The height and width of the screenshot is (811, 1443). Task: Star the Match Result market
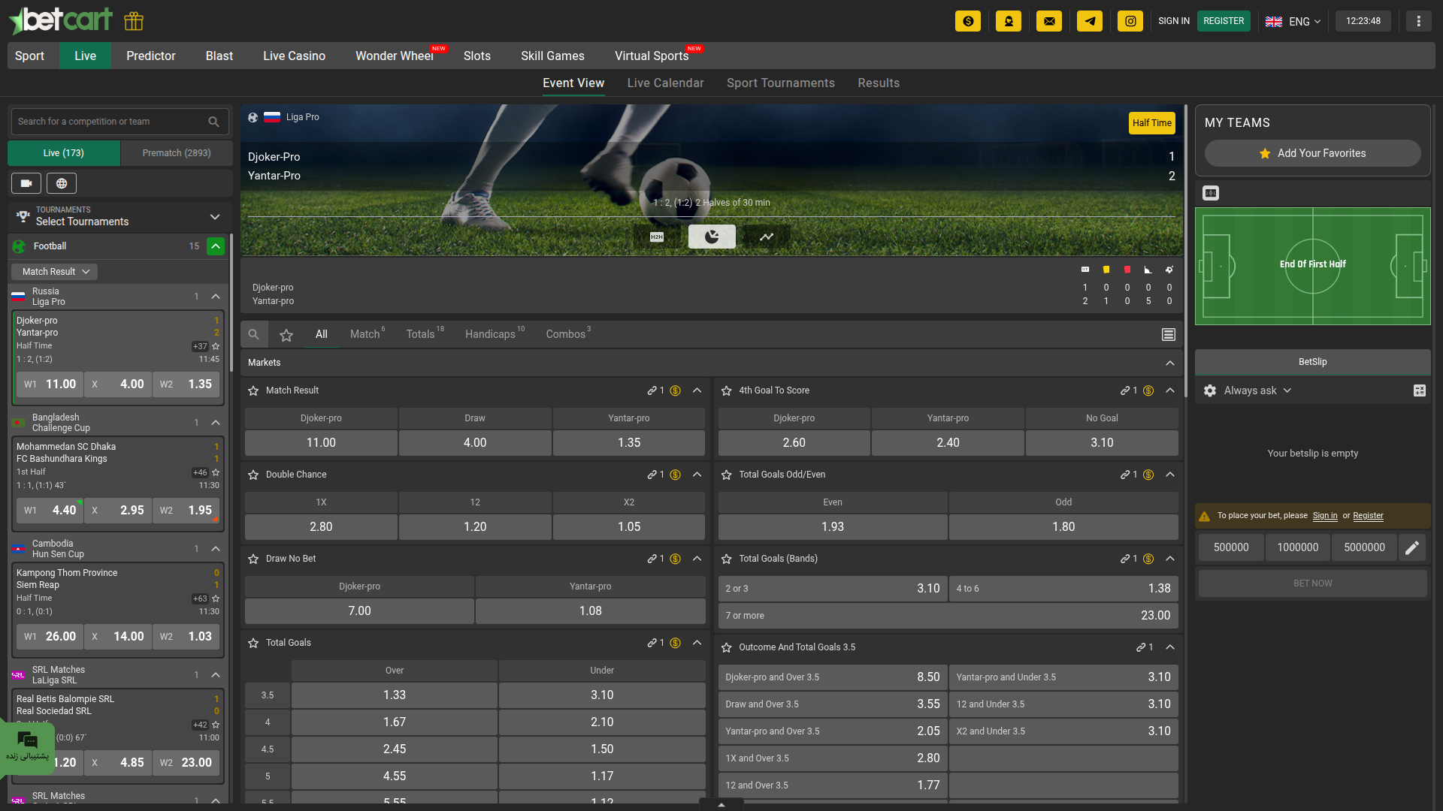pos(253,390)
